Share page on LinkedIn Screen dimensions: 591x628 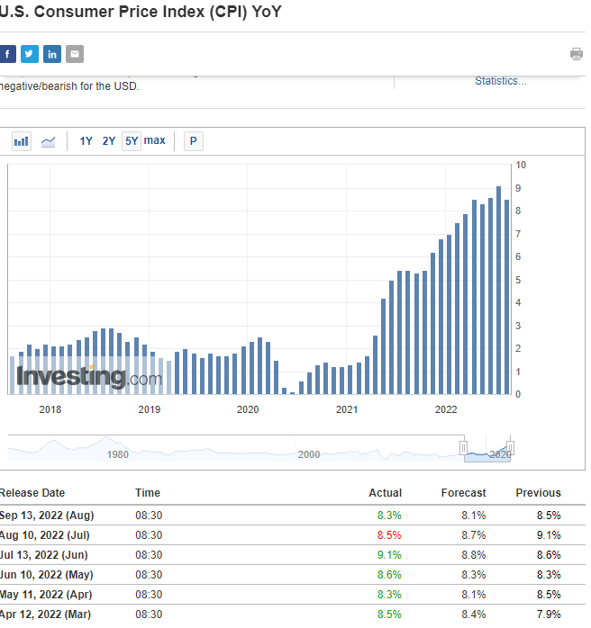click(x=52, y=54)
